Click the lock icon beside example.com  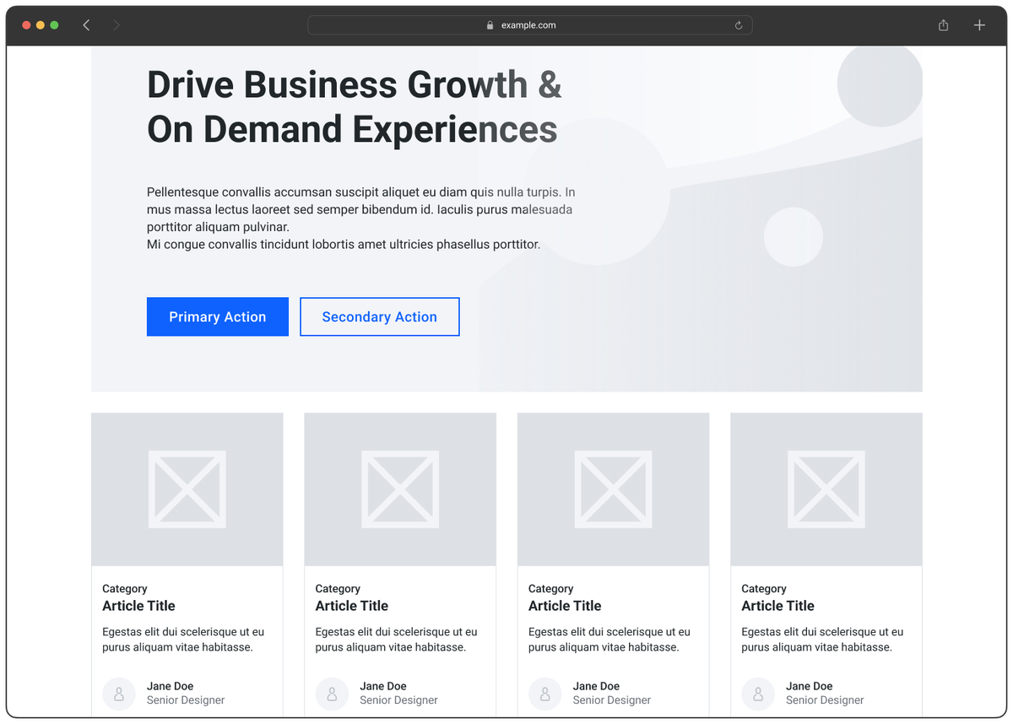(x=490, y=25)
